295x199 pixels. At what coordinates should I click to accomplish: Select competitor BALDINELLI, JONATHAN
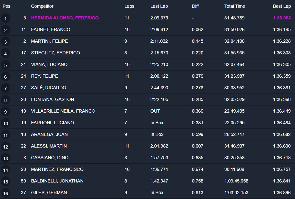coord(57,181)
